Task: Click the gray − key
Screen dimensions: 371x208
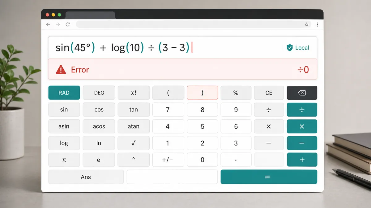Action: coord(269,143)
